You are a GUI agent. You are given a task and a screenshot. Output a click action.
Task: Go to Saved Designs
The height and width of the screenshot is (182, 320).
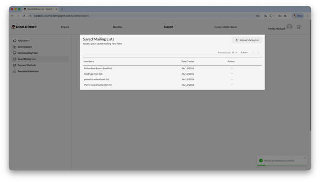[25, 47]
